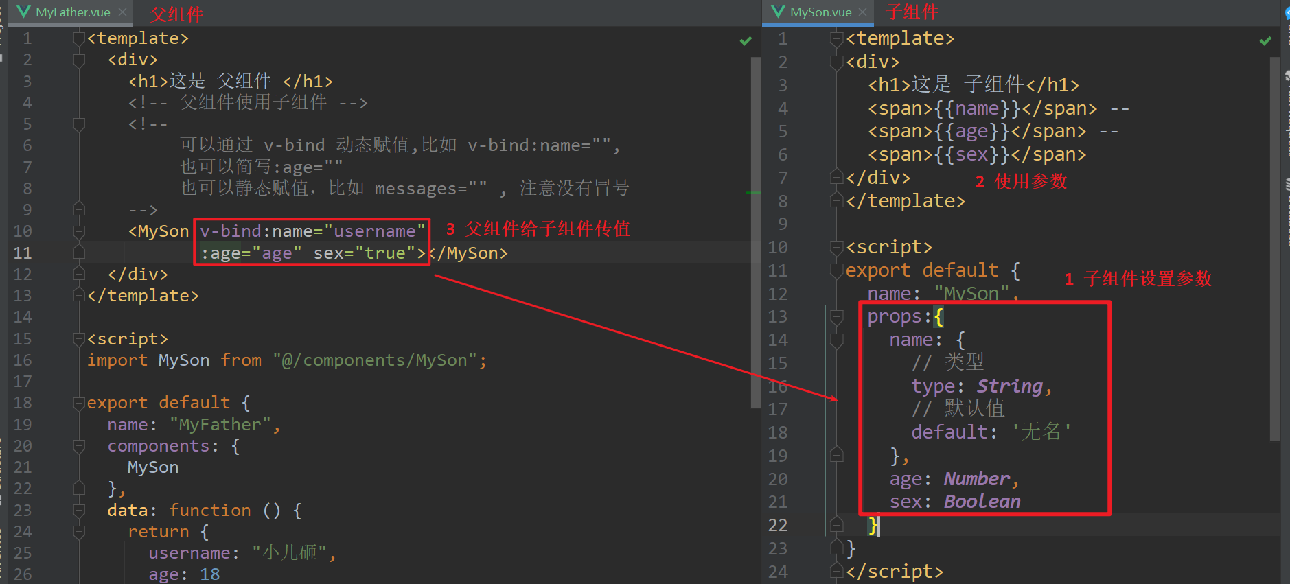
Task: Click the 'props' keyword in MySon.vue
Action: click(x=895, y=317)
